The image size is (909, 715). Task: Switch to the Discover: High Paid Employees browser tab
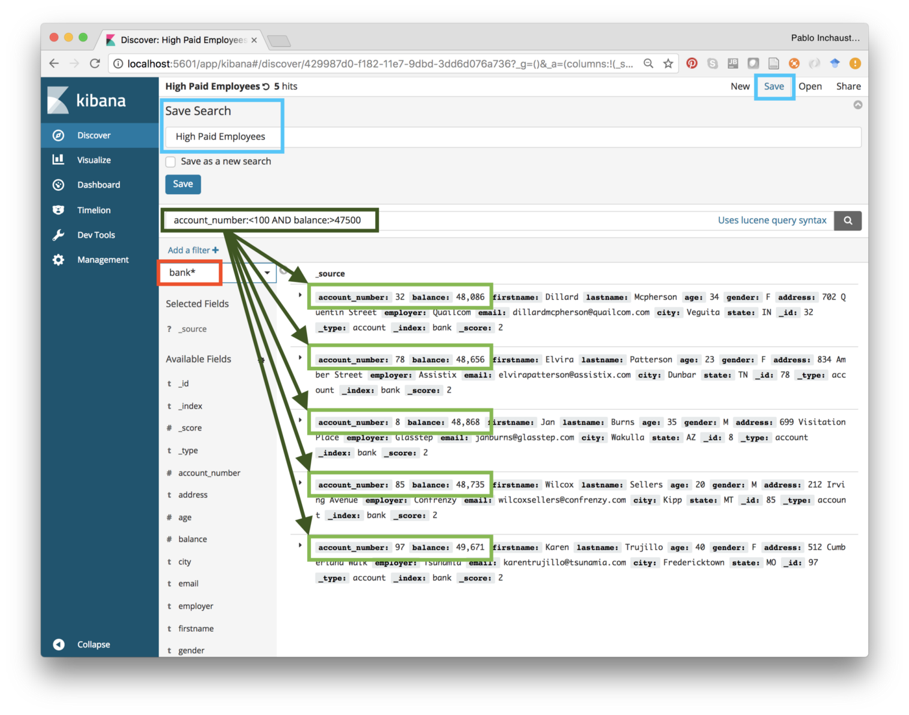(x=182, y=40)
